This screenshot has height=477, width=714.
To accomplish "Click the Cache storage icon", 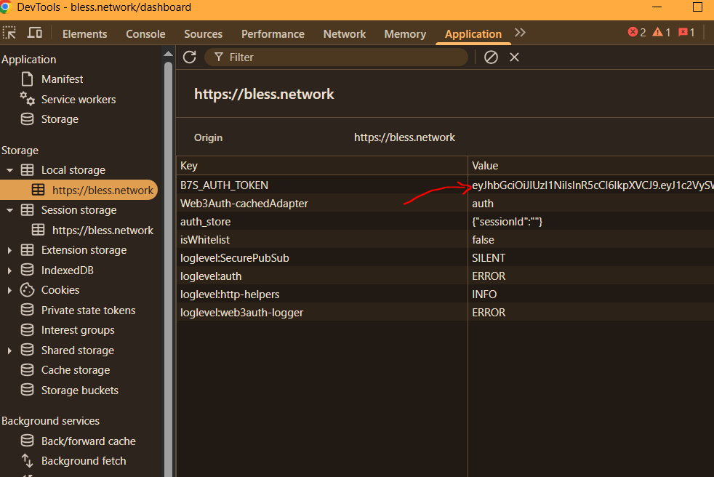I will (28, 370).
